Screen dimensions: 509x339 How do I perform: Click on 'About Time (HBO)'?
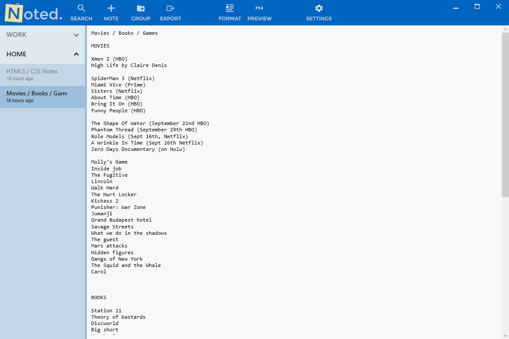point(115,97)
